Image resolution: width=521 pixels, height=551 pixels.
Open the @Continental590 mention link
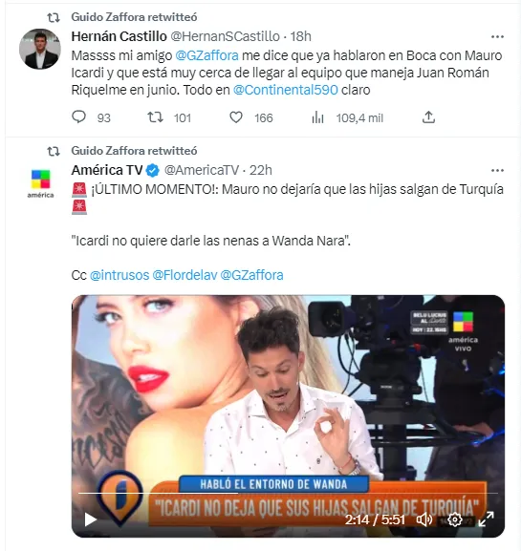click(x=286, y=90)
